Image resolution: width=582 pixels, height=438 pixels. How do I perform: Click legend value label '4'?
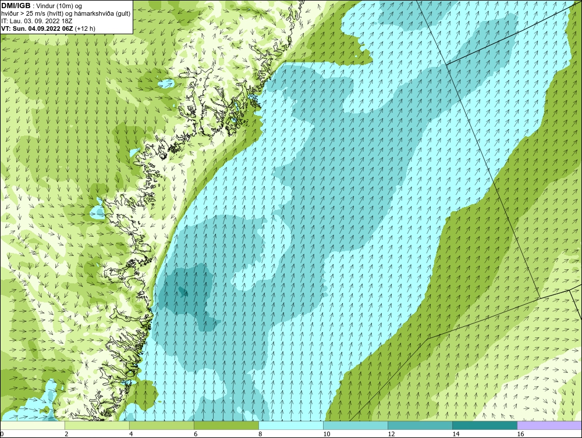(131, 435)
